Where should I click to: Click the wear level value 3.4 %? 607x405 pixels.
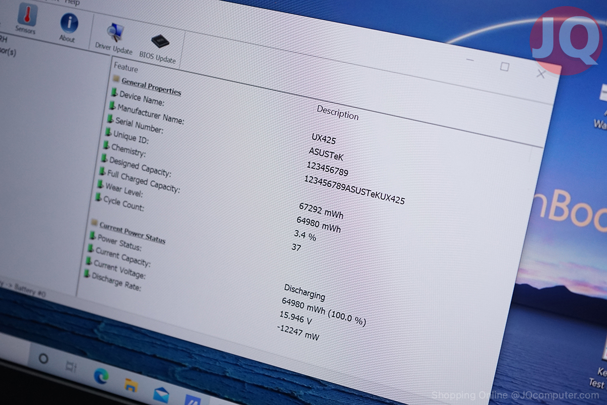[x=305, y=236]
